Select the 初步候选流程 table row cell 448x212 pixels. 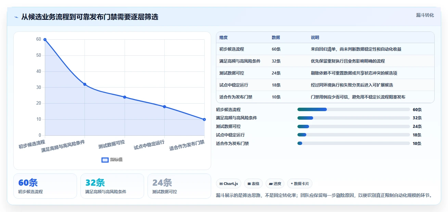(232, 49)
